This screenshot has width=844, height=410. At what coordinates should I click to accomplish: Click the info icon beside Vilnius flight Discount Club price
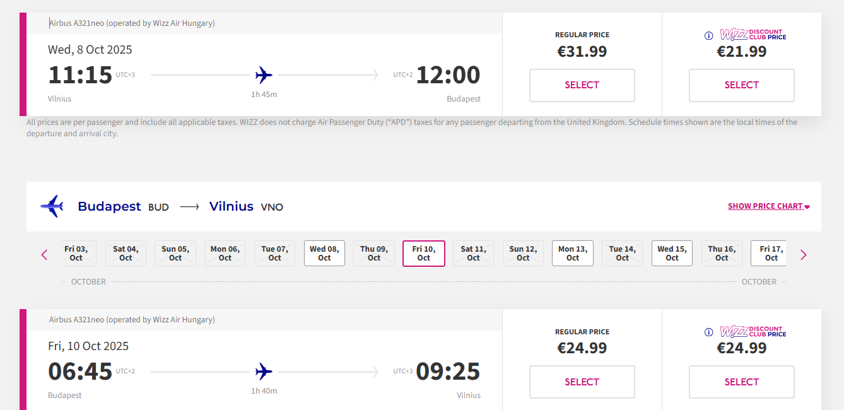pos(708,332)
